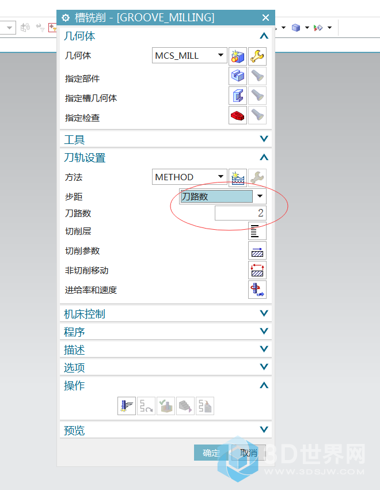380x490 pixels.
Task: Open the 切削参数 cutting parameters icon
Action: click(257, 250)
